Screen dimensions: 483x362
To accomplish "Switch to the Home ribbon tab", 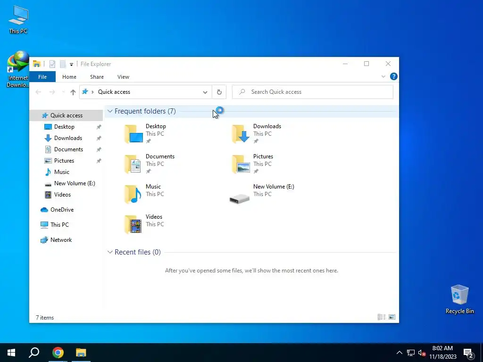I will 69,77.
